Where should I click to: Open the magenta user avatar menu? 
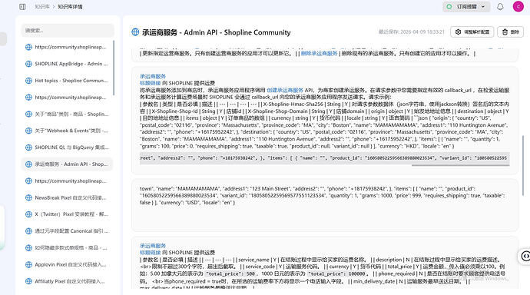pos(518,6)
